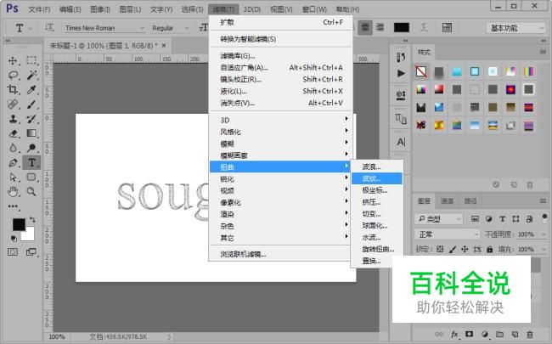Select the Eraser tool

click(13, 133)
